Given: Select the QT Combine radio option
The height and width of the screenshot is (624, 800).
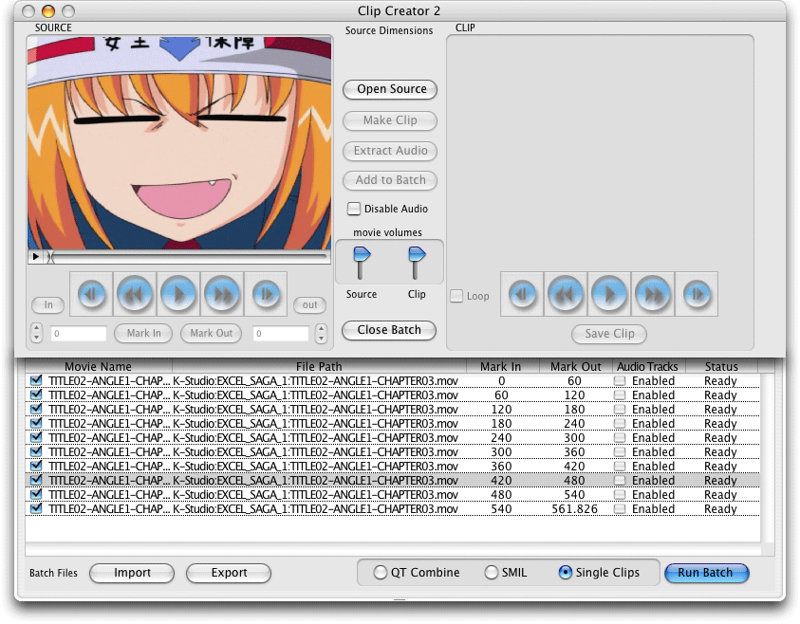Looking at the screenshot, I should coord(381,573).
